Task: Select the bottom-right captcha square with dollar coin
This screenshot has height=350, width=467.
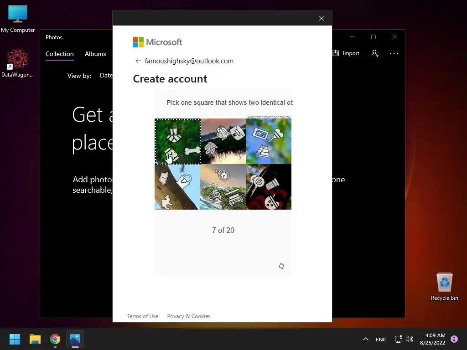Action: pos(269,187)
